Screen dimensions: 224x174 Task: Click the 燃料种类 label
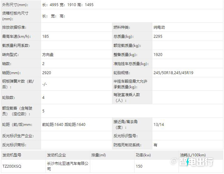click(x=122, y=27)
